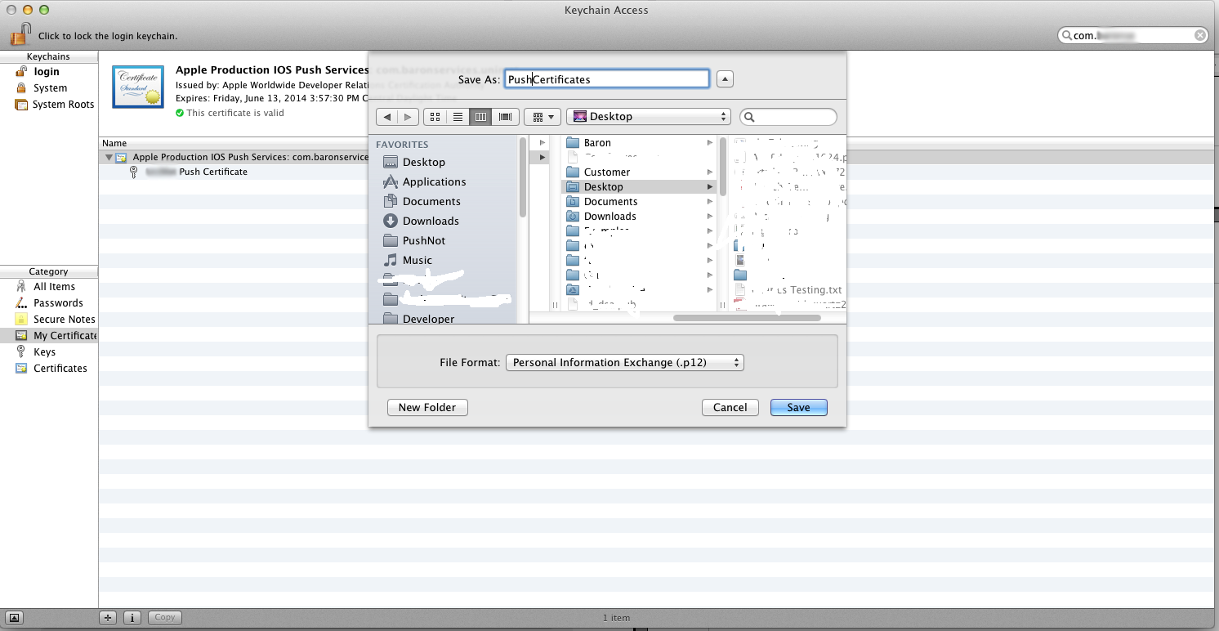Click the '1 item' status text

click(616, 618)
